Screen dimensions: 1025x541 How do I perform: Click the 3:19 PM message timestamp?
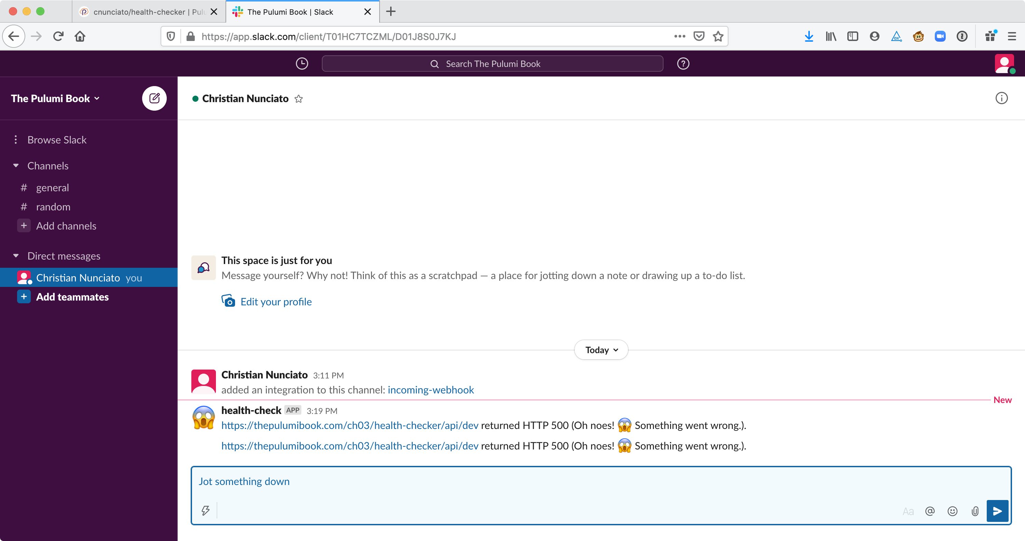[x=322, y=411]
